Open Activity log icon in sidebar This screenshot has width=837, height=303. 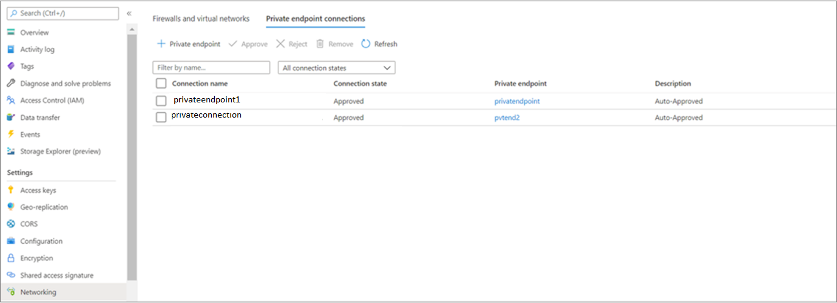coord(10,50)
